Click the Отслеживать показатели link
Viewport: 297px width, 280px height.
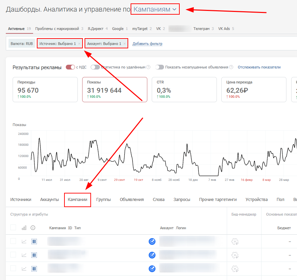(259, 67)
